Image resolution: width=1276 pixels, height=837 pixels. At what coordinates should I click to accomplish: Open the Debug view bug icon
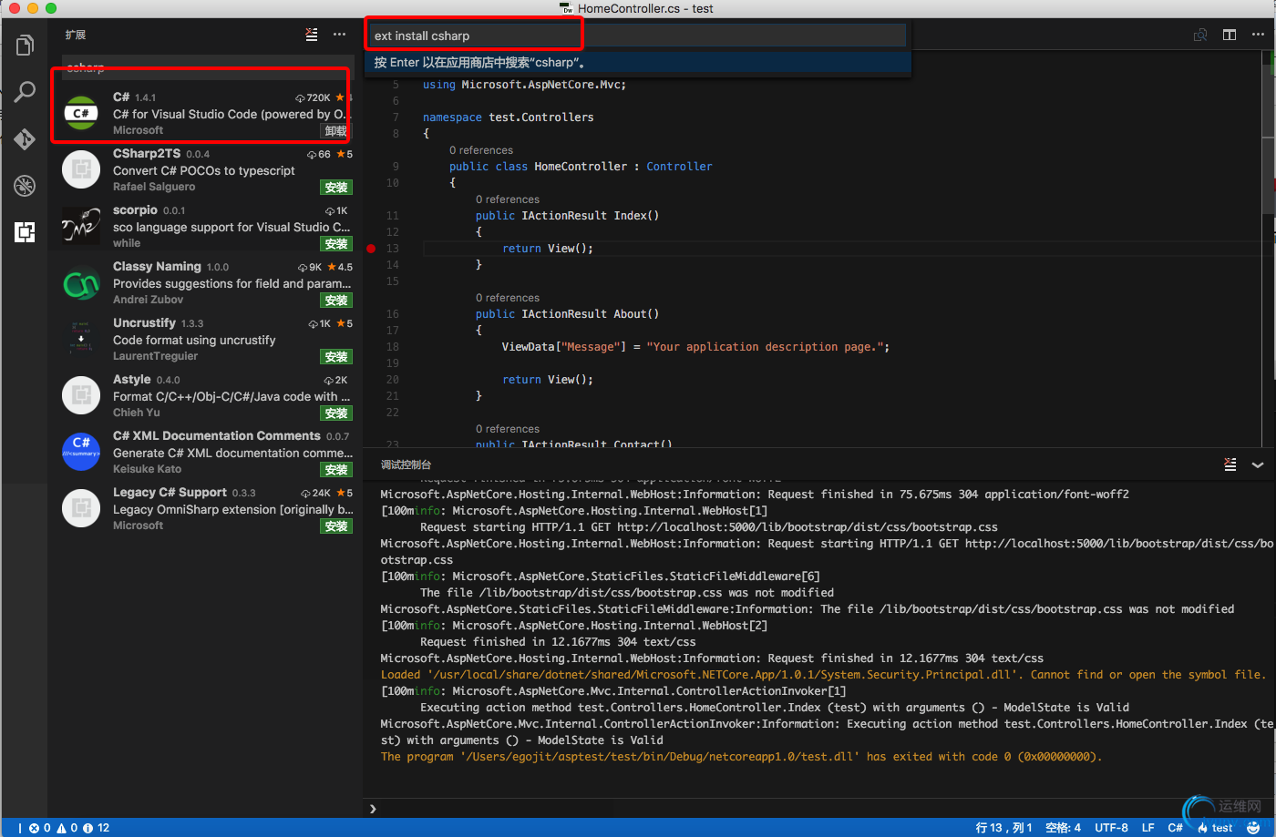25,186
